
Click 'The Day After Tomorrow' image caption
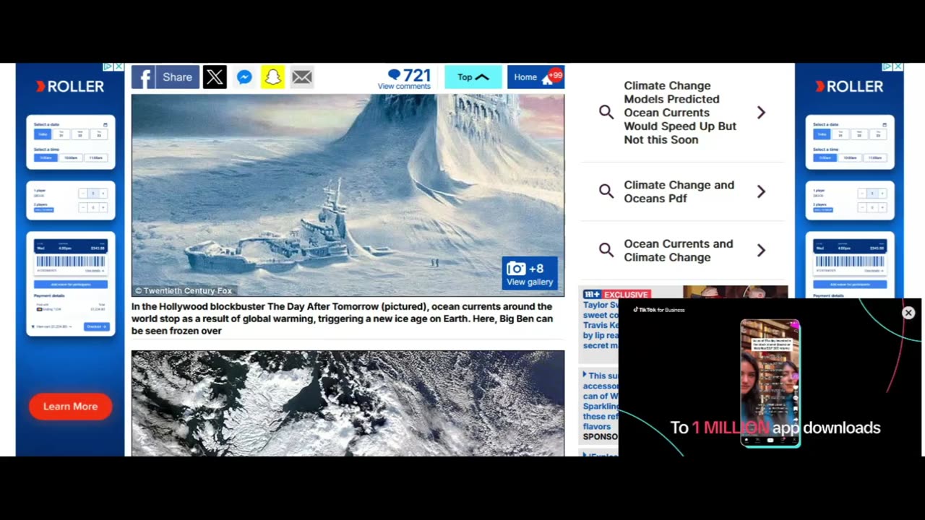pyautogui.click(x=343, y=318)
